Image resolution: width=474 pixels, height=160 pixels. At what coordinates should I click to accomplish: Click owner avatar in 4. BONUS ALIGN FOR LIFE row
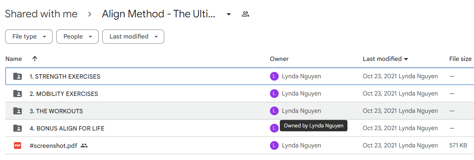(x=274, y=128)
